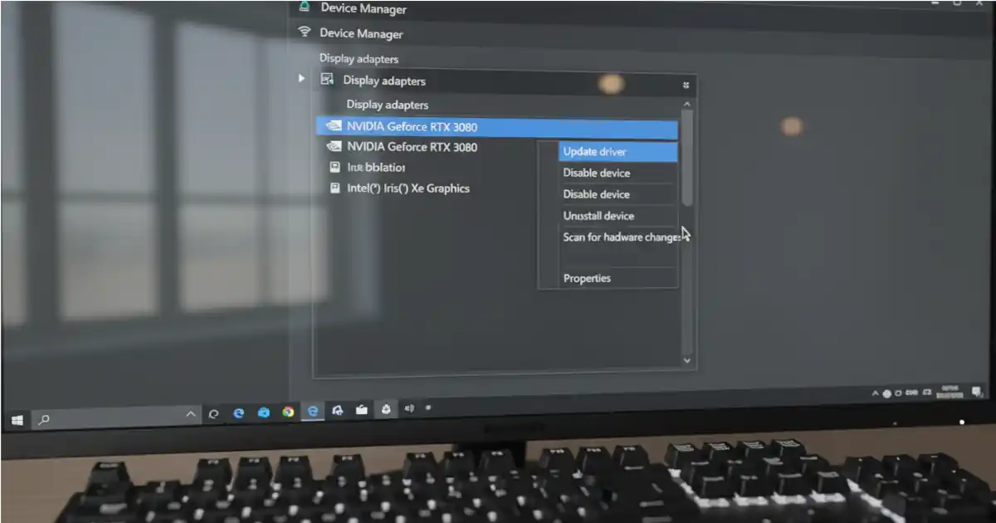Click the highlighted NVIDIA GeForce RTX 3080 icon

[x=334, y=127]
